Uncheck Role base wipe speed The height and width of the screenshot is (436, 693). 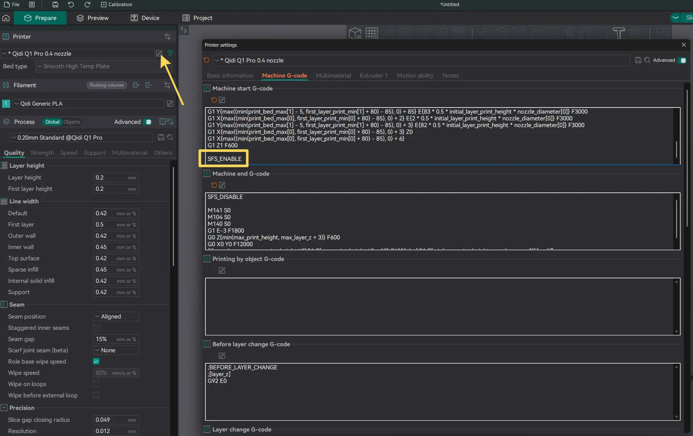tap(96, 361)
